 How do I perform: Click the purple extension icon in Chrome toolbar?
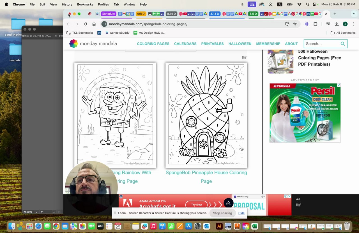(307, 24)
